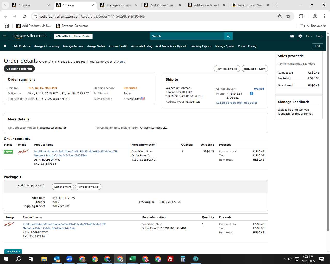Open the Seller Central settings gear
This screenshot has height=264, width=330.
[300, 36]
